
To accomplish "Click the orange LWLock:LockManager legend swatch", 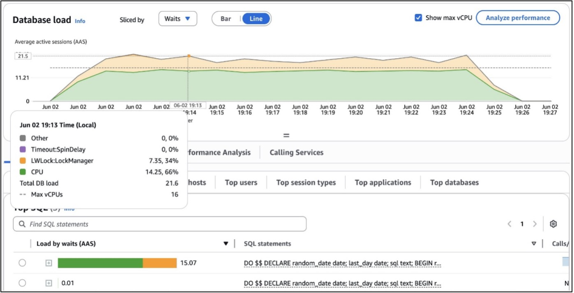I will coord(22,161).
